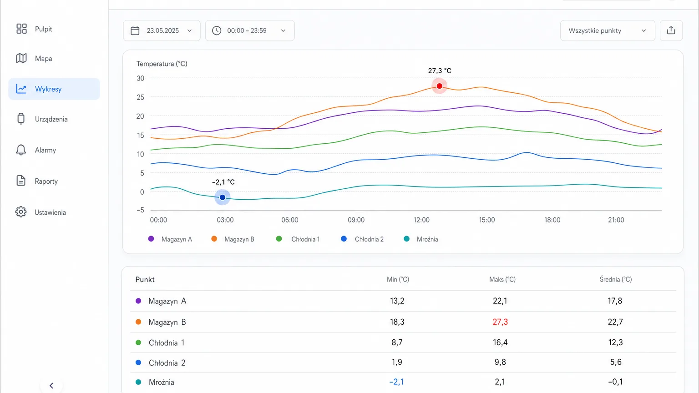The height and width of the screenshot is (393, 699).
Task: Click the orange Magazyn B table swatch
Action: [138, 322]
